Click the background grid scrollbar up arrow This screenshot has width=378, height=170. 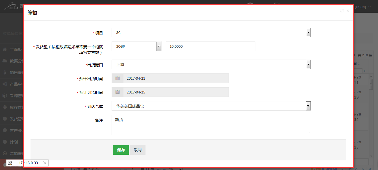[x=372, y=76]
